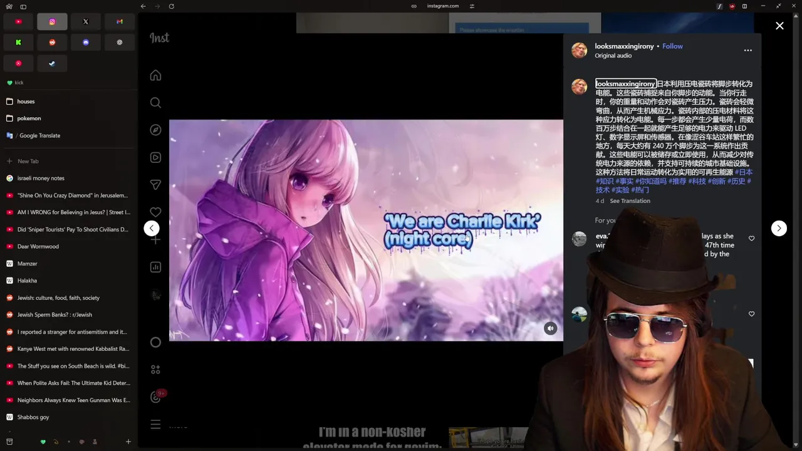Screen dimensions: 802x451
Task: Open the houses bookmark folder
Action: (68, 101)
